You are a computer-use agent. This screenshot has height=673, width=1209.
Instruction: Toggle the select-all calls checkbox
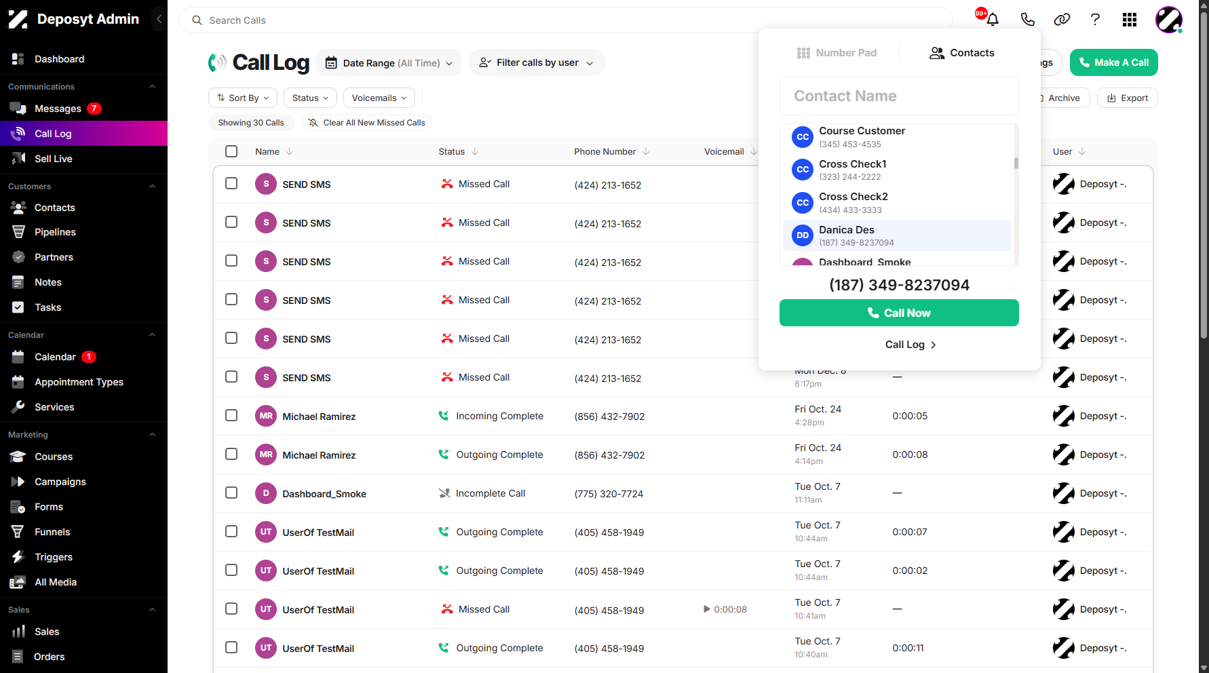coord(231,151)
